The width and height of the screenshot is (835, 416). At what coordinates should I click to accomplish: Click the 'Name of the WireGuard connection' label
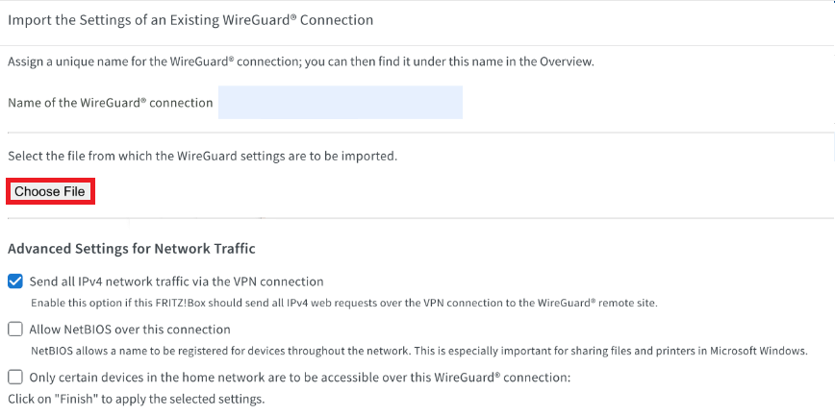(x=110, y=103)
